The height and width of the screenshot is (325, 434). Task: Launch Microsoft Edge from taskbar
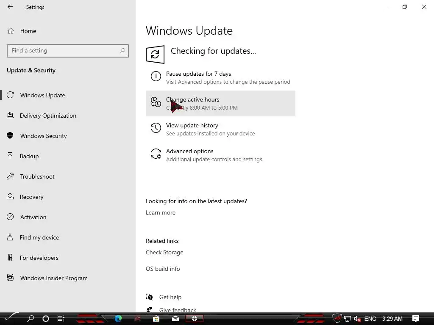[118, 319]
